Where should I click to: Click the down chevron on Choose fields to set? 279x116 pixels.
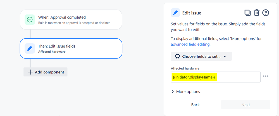[x=225, y=56]
